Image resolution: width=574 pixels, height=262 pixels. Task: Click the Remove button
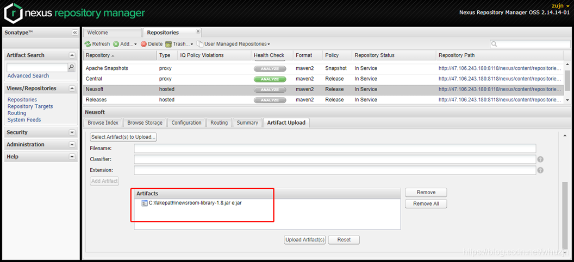(426, 192)
